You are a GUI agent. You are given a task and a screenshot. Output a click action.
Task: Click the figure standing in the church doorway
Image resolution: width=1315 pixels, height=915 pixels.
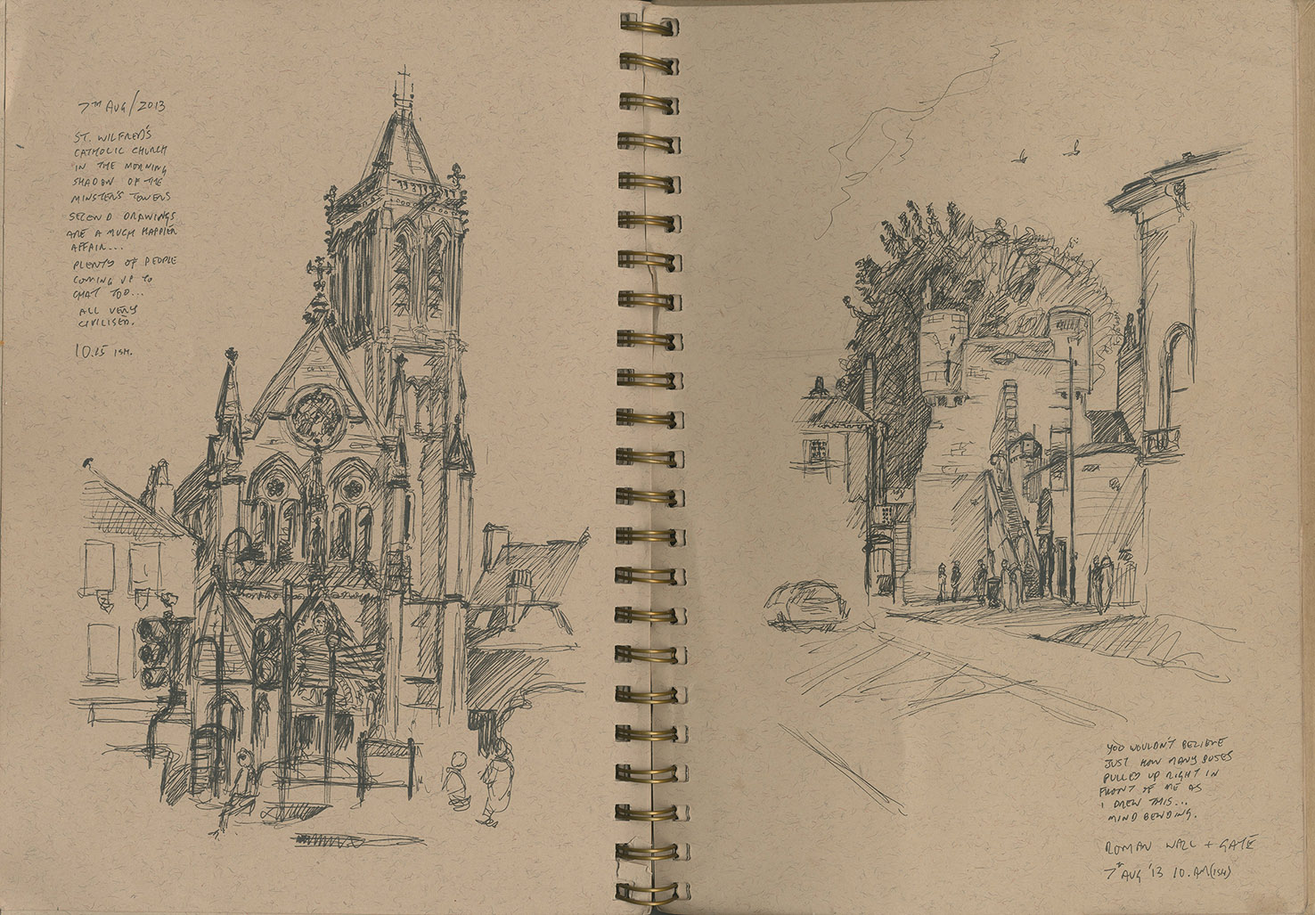pyautogui.click(x=319, y=624)
